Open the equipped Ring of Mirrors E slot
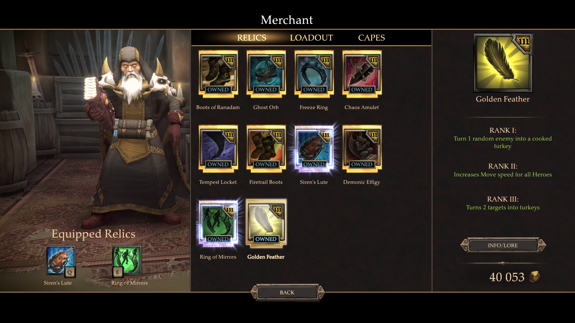 pos(127,261)
